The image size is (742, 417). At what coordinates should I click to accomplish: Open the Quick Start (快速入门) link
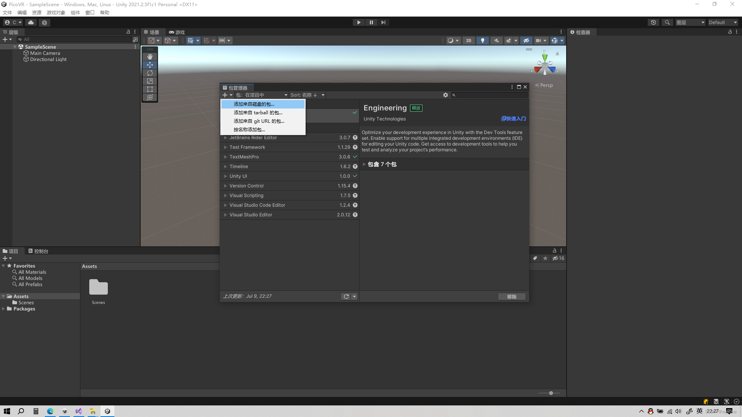(514, 119)
